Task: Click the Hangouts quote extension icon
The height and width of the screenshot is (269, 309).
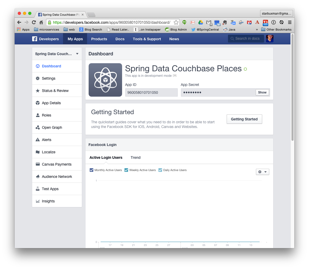Action: 184,22
